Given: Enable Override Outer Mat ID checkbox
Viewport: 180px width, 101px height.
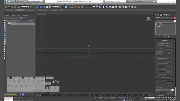Looking at the screenshot, I should (x=157, y=64).
